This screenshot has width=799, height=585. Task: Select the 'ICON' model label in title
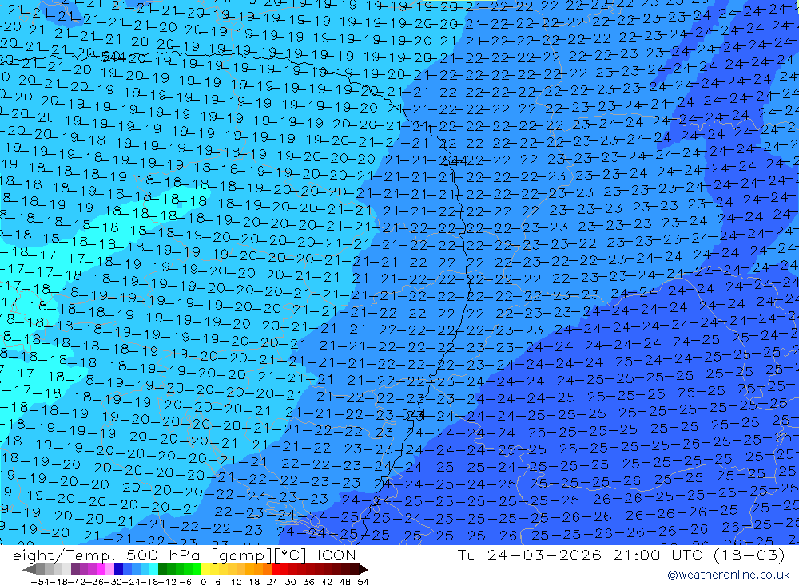[x=336, y=555]
